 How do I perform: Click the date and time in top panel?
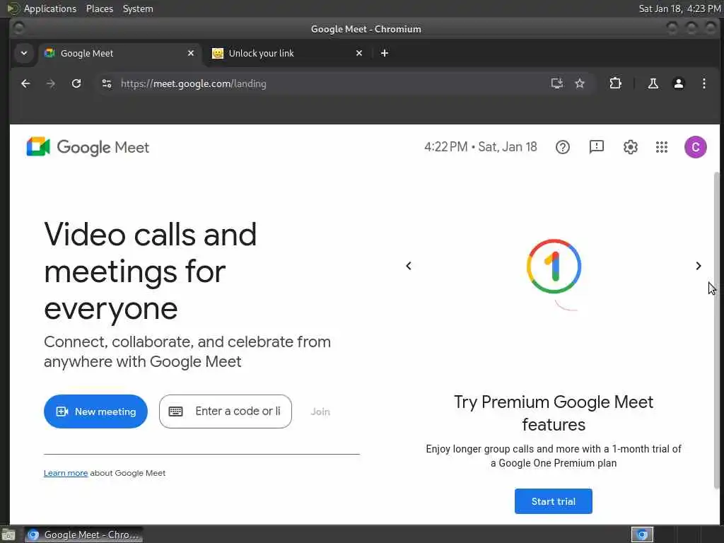click(x=679, y=8)
